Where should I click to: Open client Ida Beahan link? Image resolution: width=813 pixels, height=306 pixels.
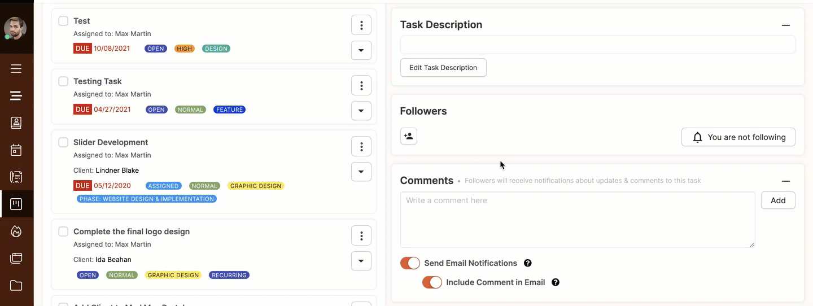113,260
